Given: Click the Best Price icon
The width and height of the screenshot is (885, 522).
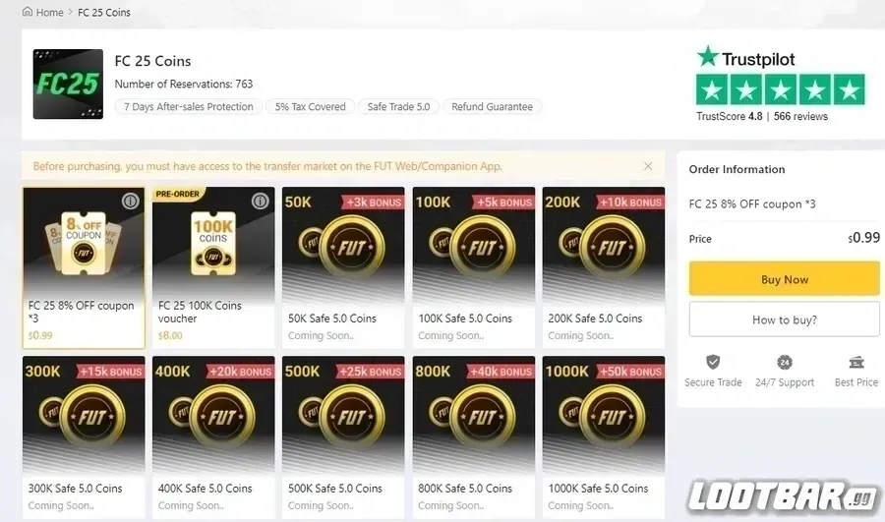Looking at the screenshot, I should [856, 362].
